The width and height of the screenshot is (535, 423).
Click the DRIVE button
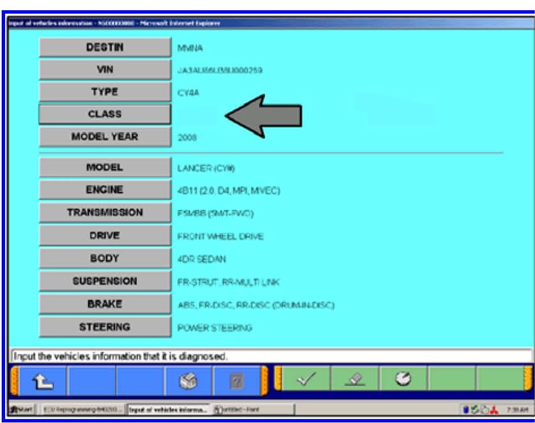click(x=105, y=236)
